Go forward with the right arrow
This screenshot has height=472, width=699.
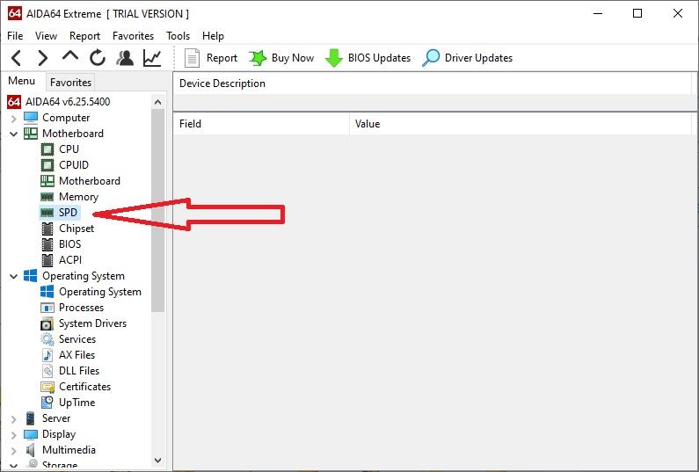click(43, 58)
